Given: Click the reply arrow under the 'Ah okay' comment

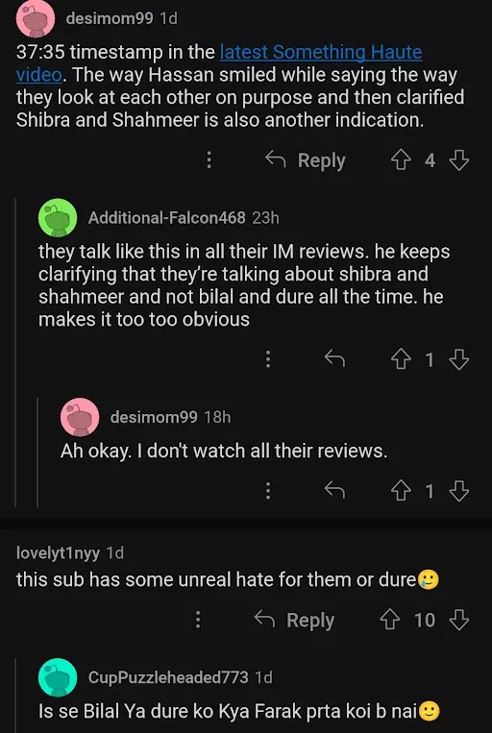Looking at the screenshot, I should click(334, 490).
